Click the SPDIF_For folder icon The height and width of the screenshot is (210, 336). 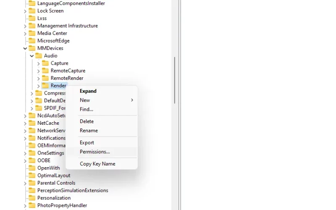pos(39,108)
